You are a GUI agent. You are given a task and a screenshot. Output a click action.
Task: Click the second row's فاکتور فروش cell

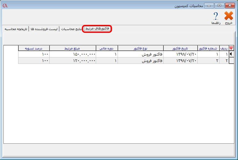[140, 60]
